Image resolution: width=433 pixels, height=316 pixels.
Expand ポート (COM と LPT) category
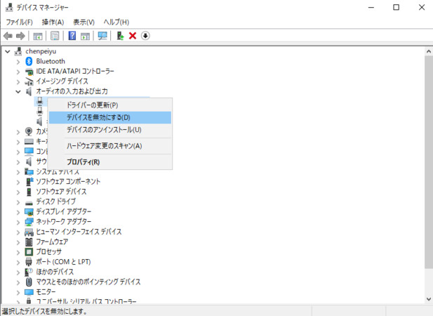tap(18, 262)
